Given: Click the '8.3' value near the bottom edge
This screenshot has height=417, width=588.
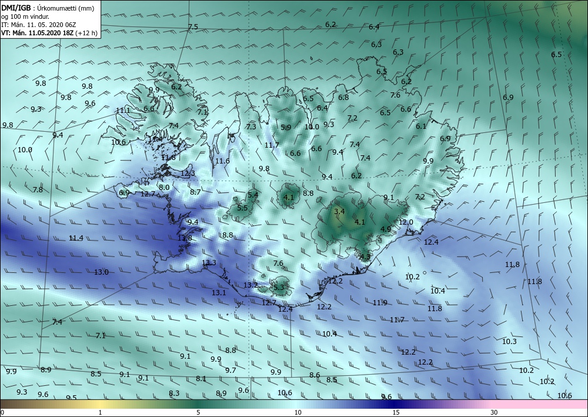Looking at the screenshot, I should coord(174,393).
